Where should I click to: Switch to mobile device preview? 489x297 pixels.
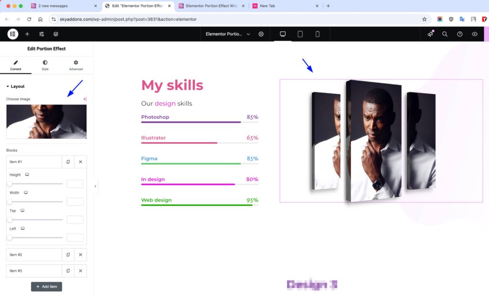pos(318,34)
